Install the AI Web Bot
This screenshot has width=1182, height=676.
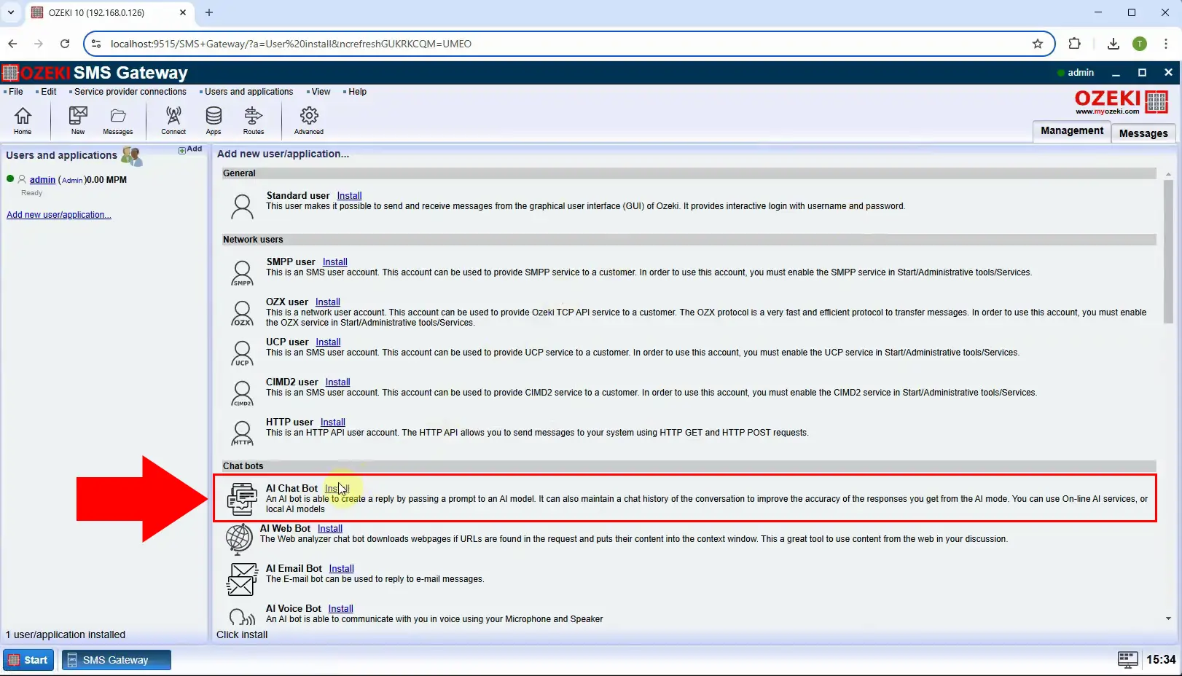coord(329,529)
